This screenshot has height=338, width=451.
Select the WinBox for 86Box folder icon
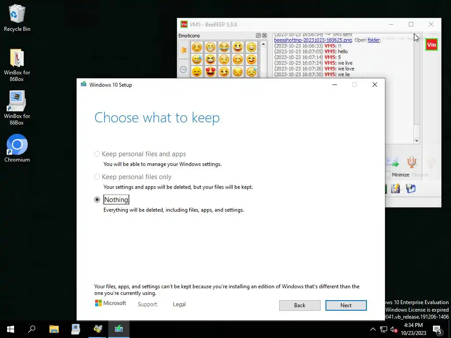(17, 65)
